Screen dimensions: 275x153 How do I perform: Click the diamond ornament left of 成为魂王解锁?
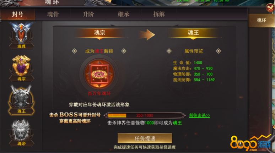point(74,51)
